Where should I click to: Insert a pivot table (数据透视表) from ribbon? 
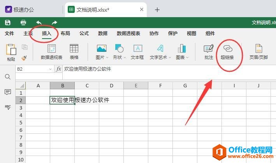pos(51,52)
